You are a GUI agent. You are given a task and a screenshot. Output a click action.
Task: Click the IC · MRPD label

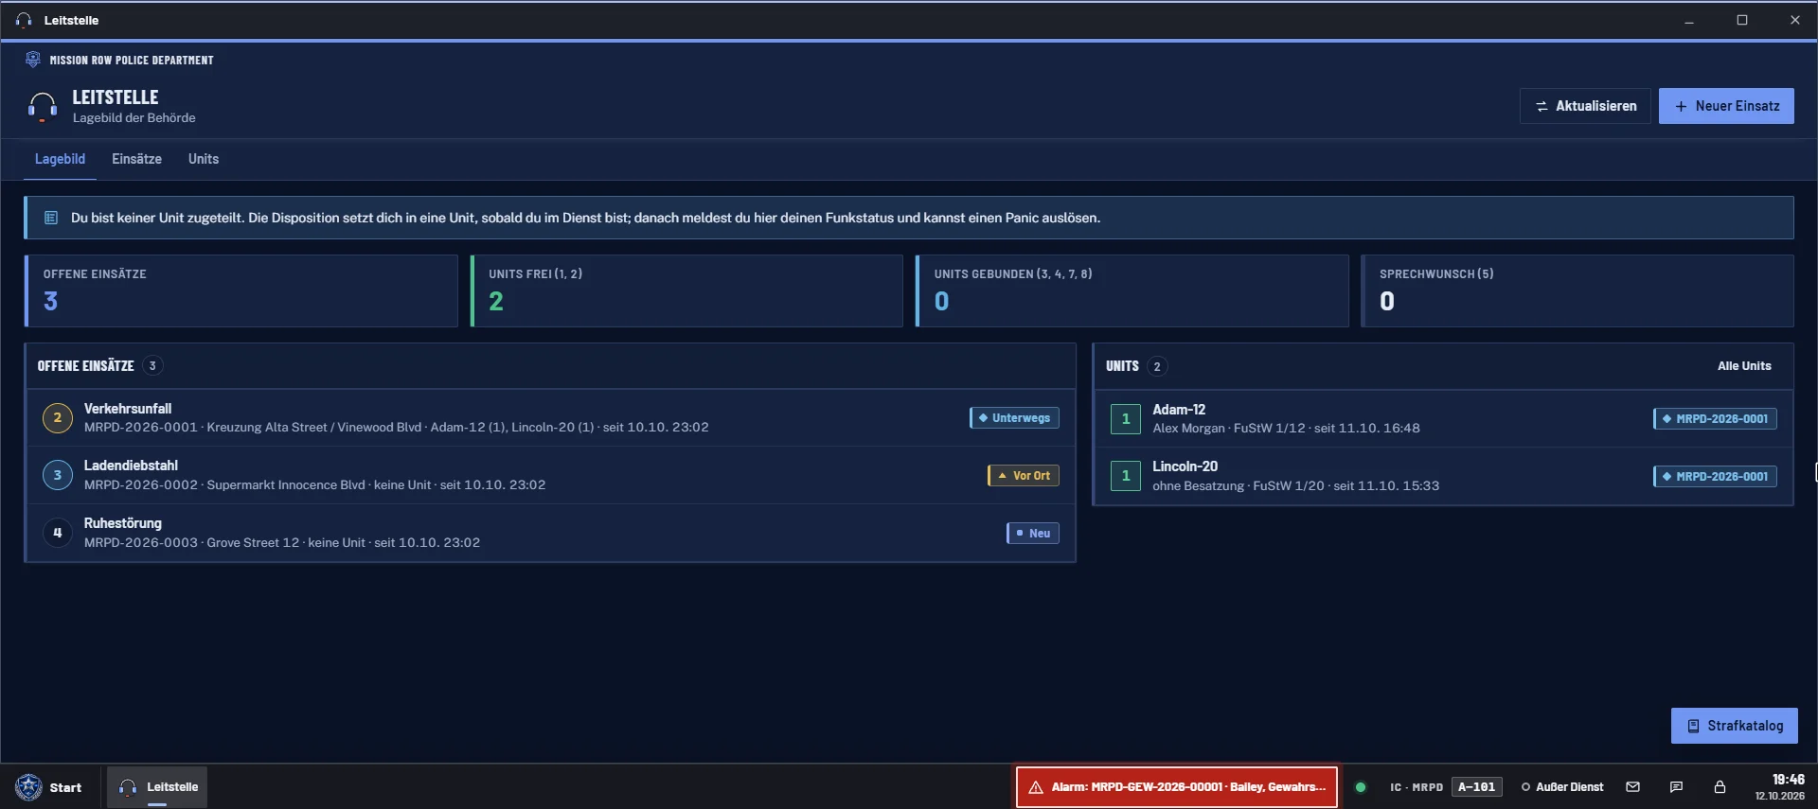pyautogui.click(x=1417, y=787)
